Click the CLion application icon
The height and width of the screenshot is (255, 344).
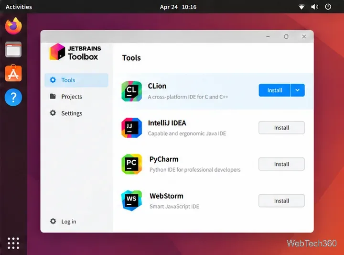(132, 91)
